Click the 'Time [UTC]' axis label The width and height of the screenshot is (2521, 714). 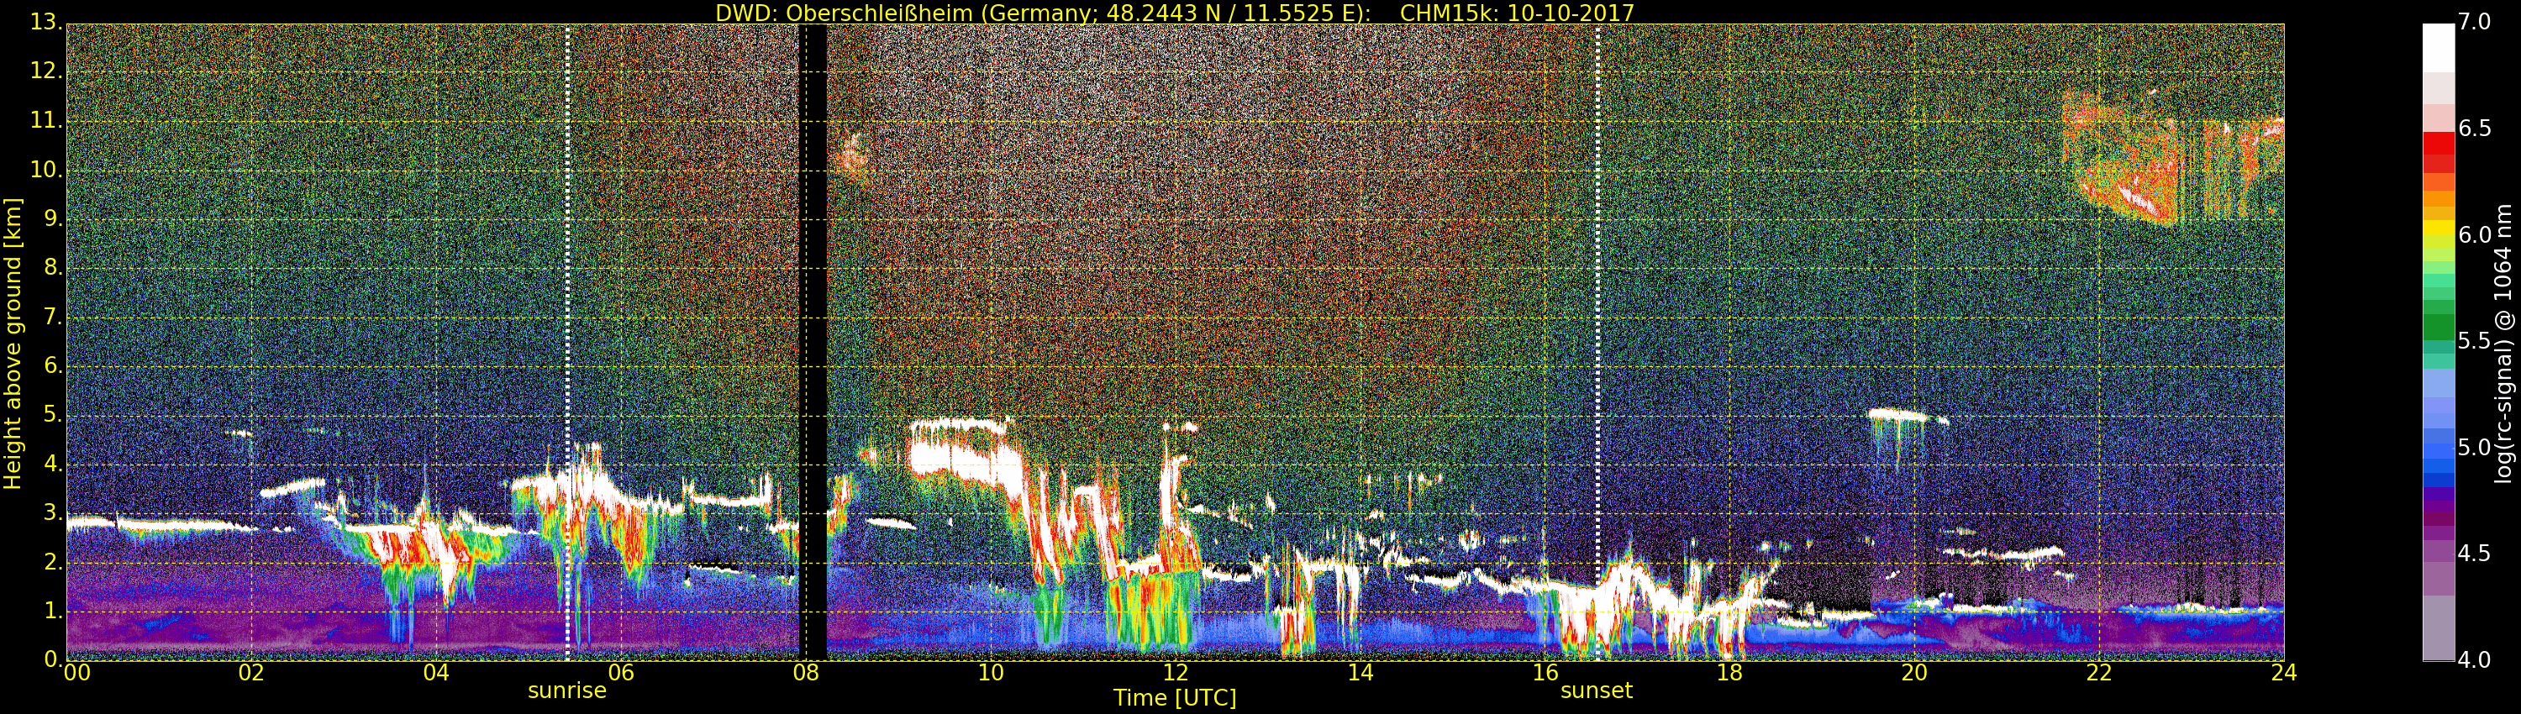[x=1175, y=697]
